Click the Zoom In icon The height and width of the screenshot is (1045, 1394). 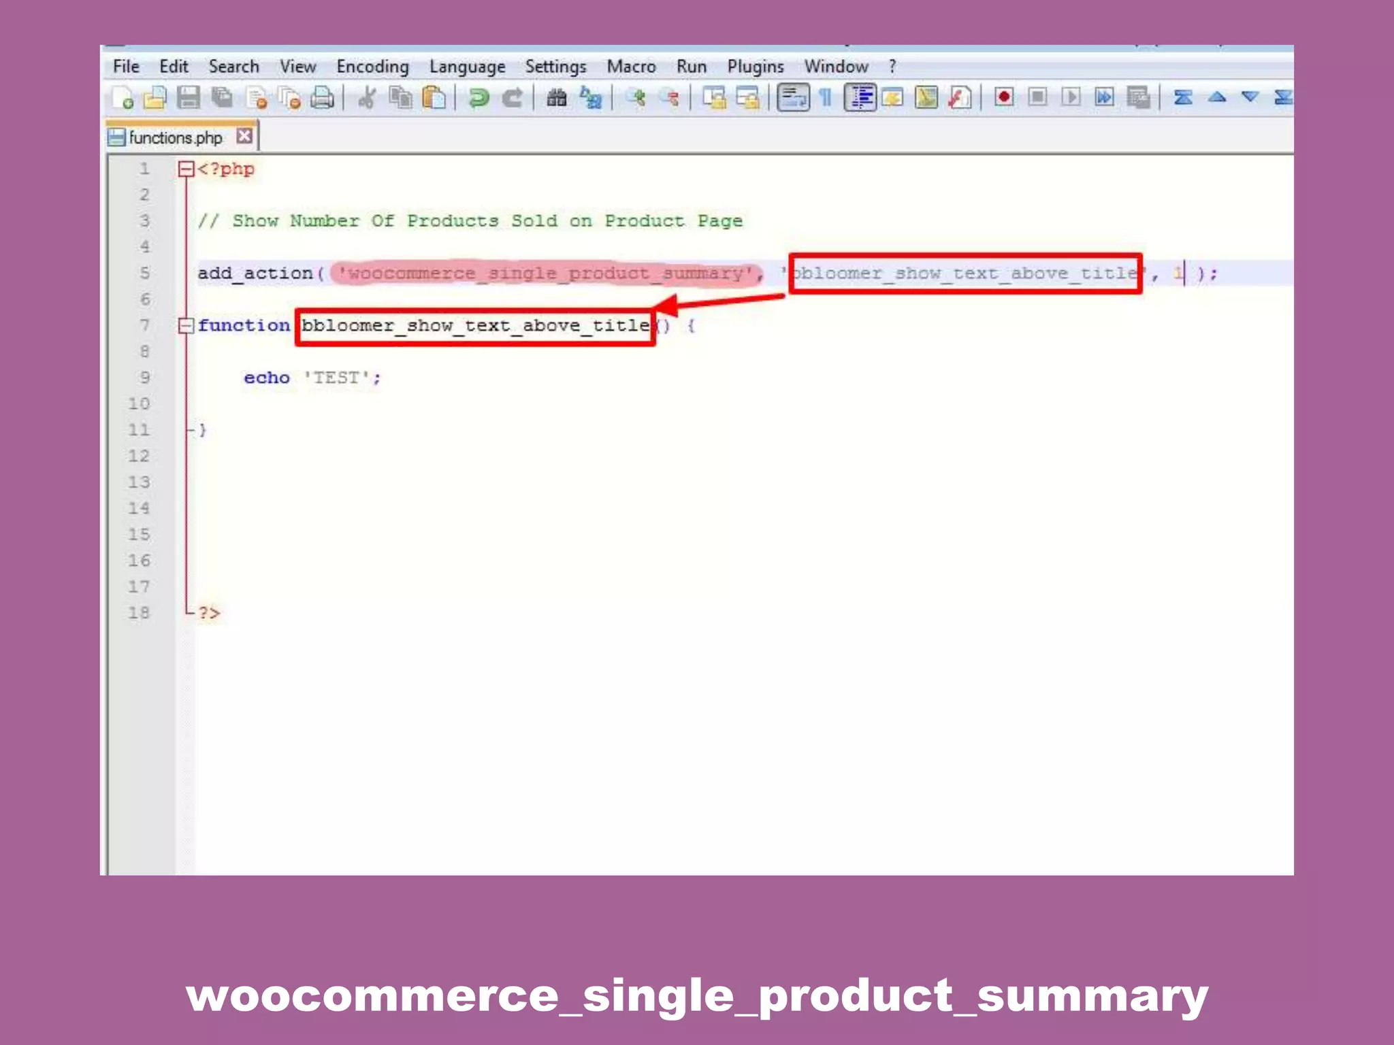[636, 98]
